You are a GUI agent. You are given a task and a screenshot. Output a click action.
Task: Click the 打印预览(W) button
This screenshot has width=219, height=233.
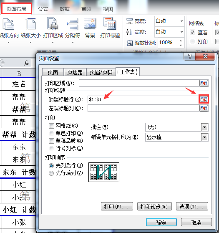point(154,206)
